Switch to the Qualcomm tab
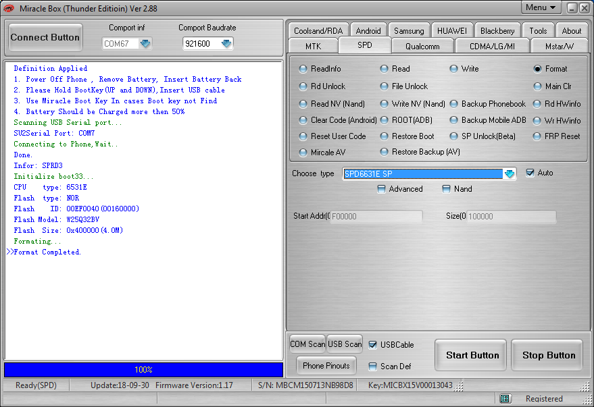 click(x=422, y=46)
